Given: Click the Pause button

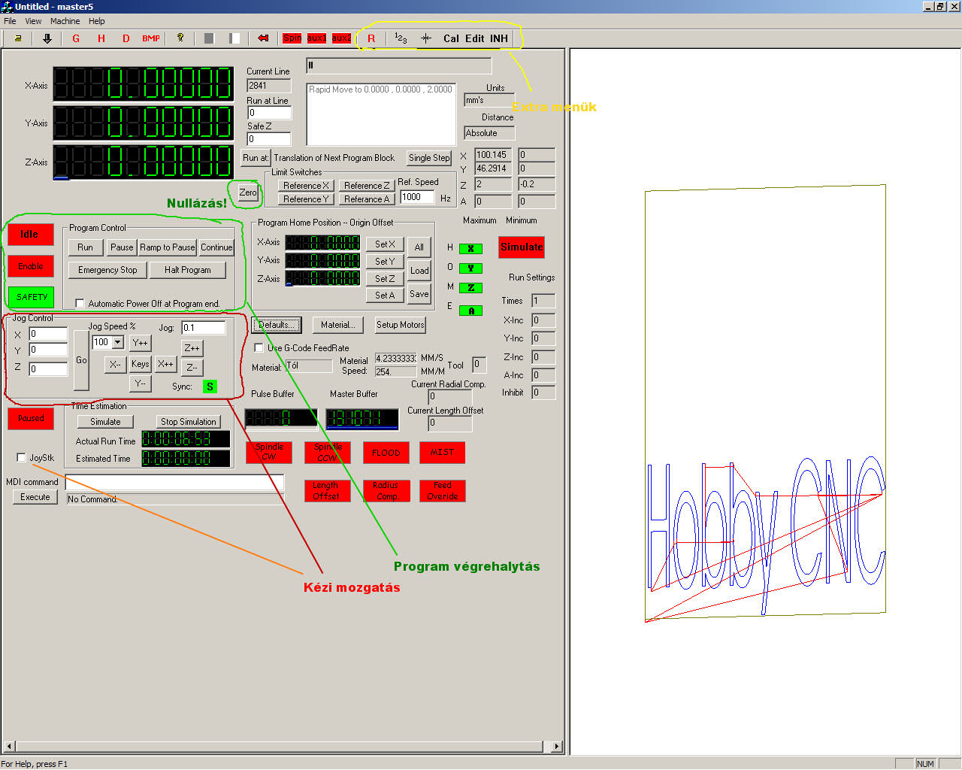Looking at the screenshot, I should (122, 247).
